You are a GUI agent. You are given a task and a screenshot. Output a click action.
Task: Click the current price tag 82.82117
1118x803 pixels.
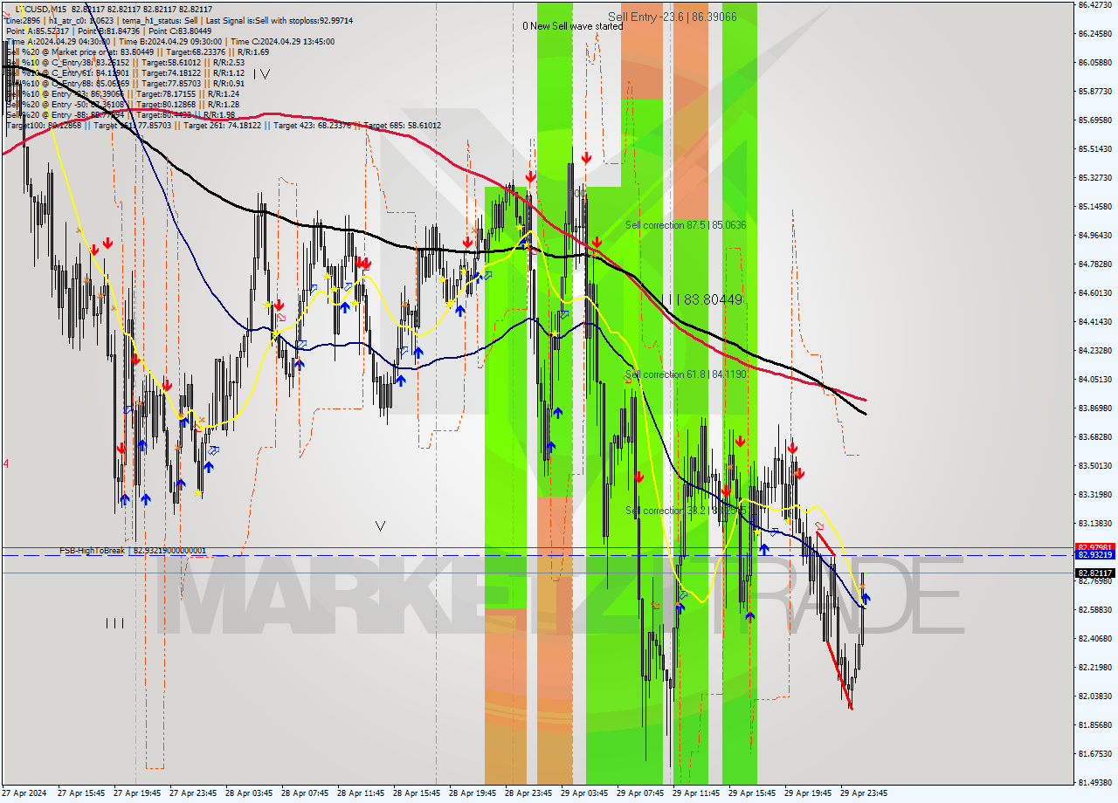(x=1095, y=573)
